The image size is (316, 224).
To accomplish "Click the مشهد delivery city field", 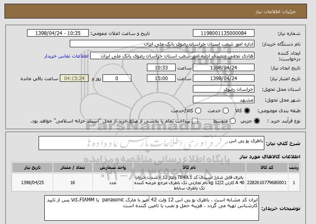I will click(224, 100).
